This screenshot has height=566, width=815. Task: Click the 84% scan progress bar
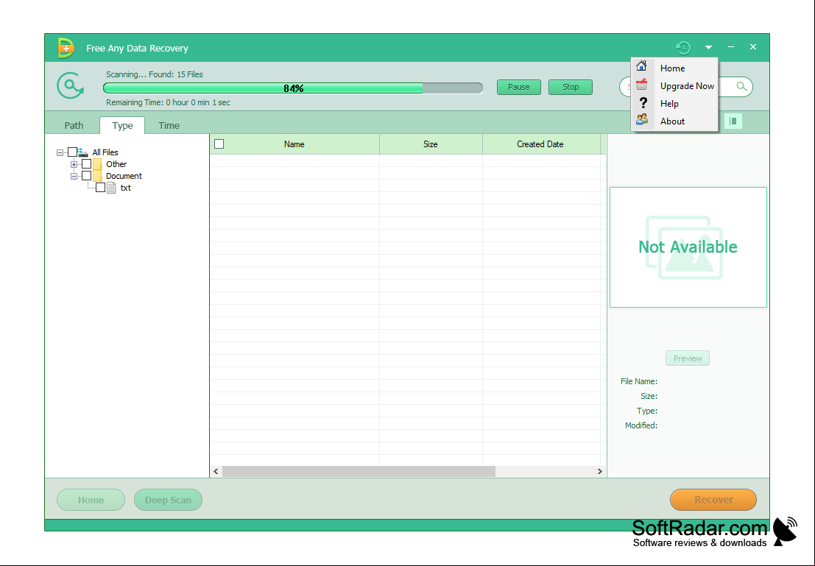coord(293,88)
